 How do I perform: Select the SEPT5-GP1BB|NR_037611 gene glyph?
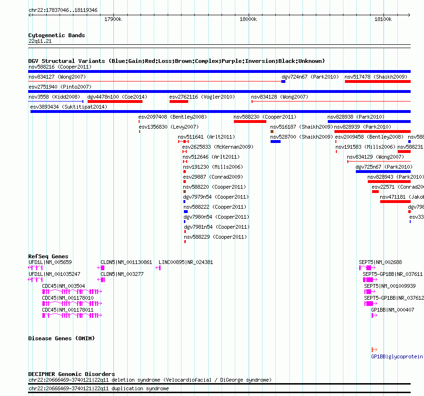tap(370, 280)
